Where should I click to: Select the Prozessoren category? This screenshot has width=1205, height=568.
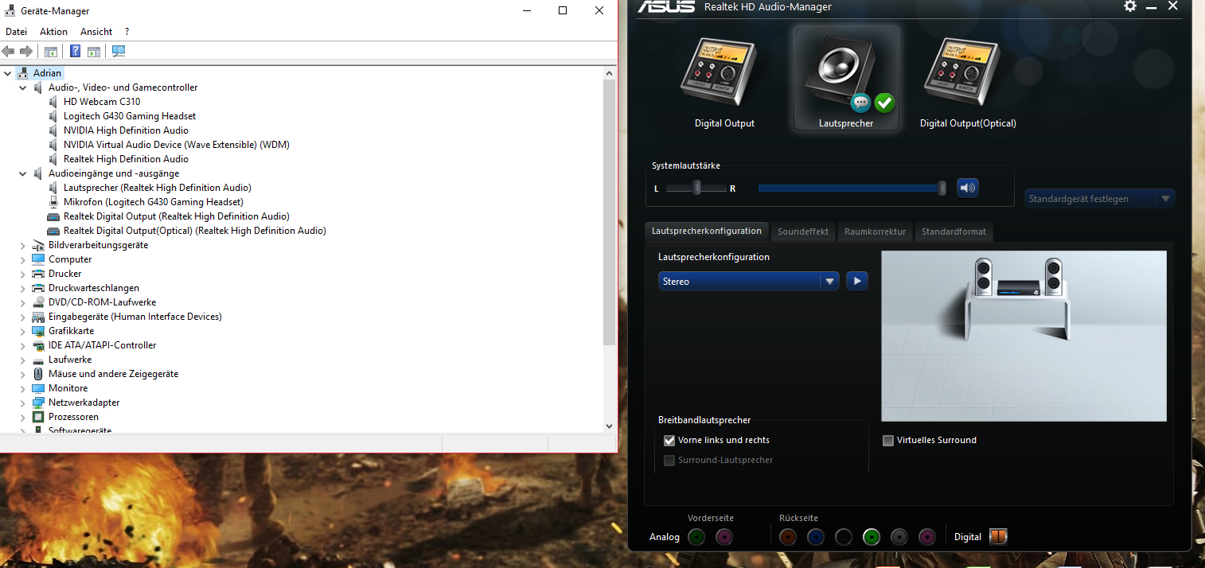pyautogui.click(x=73, y=417)
